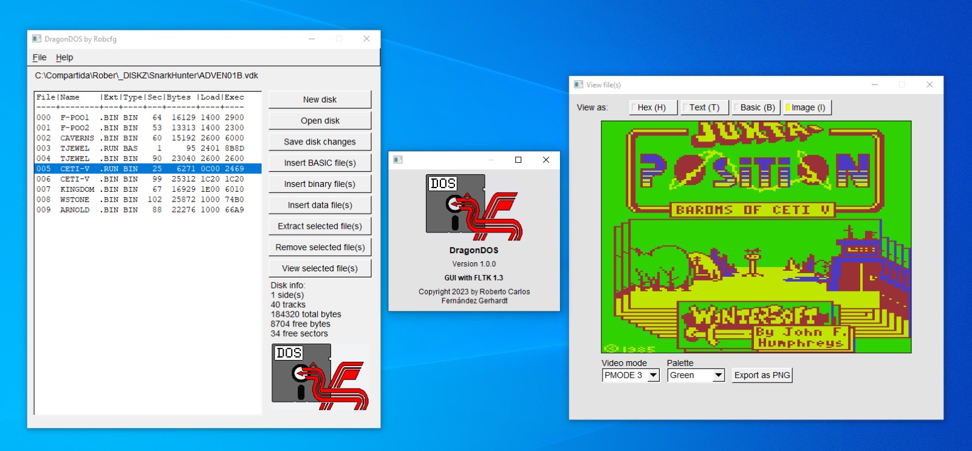
Task: Close the DragonDOS main window
Action: pos(366,39)
